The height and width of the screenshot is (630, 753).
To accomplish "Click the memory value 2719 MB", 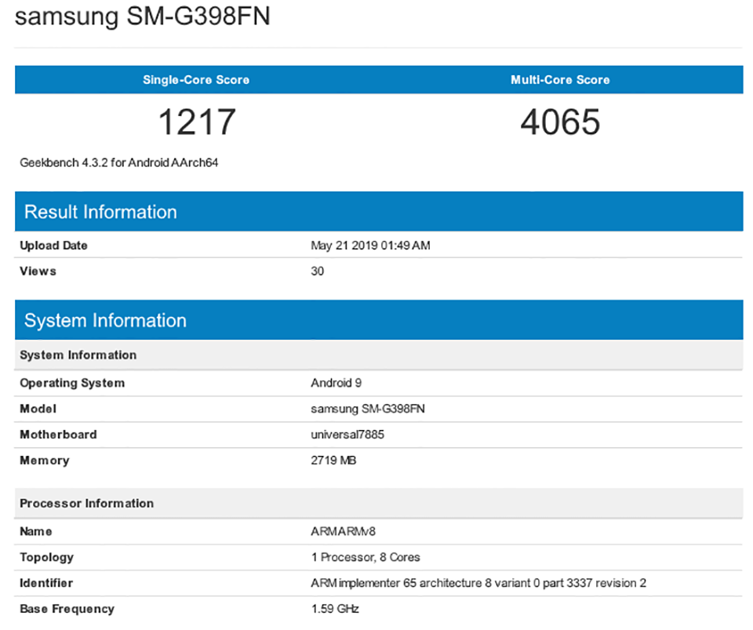I will coord(333,461).
